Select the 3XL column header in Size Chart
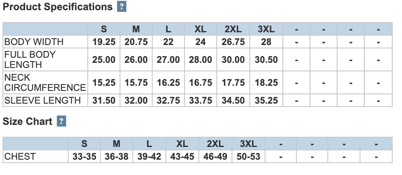 [x=248, y=144]
